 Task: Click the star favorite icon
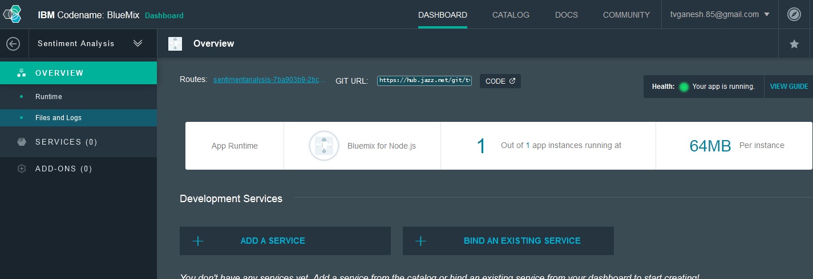794,44
